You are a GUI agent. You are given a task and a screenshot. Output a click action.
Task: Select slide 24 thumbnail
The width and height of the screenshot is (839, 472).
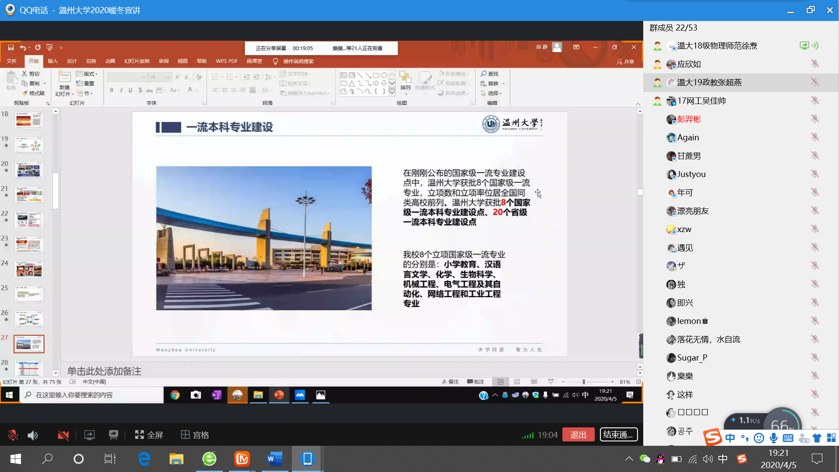29,270
